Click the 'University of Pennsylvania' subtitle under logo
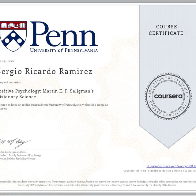 pos(64,50)
